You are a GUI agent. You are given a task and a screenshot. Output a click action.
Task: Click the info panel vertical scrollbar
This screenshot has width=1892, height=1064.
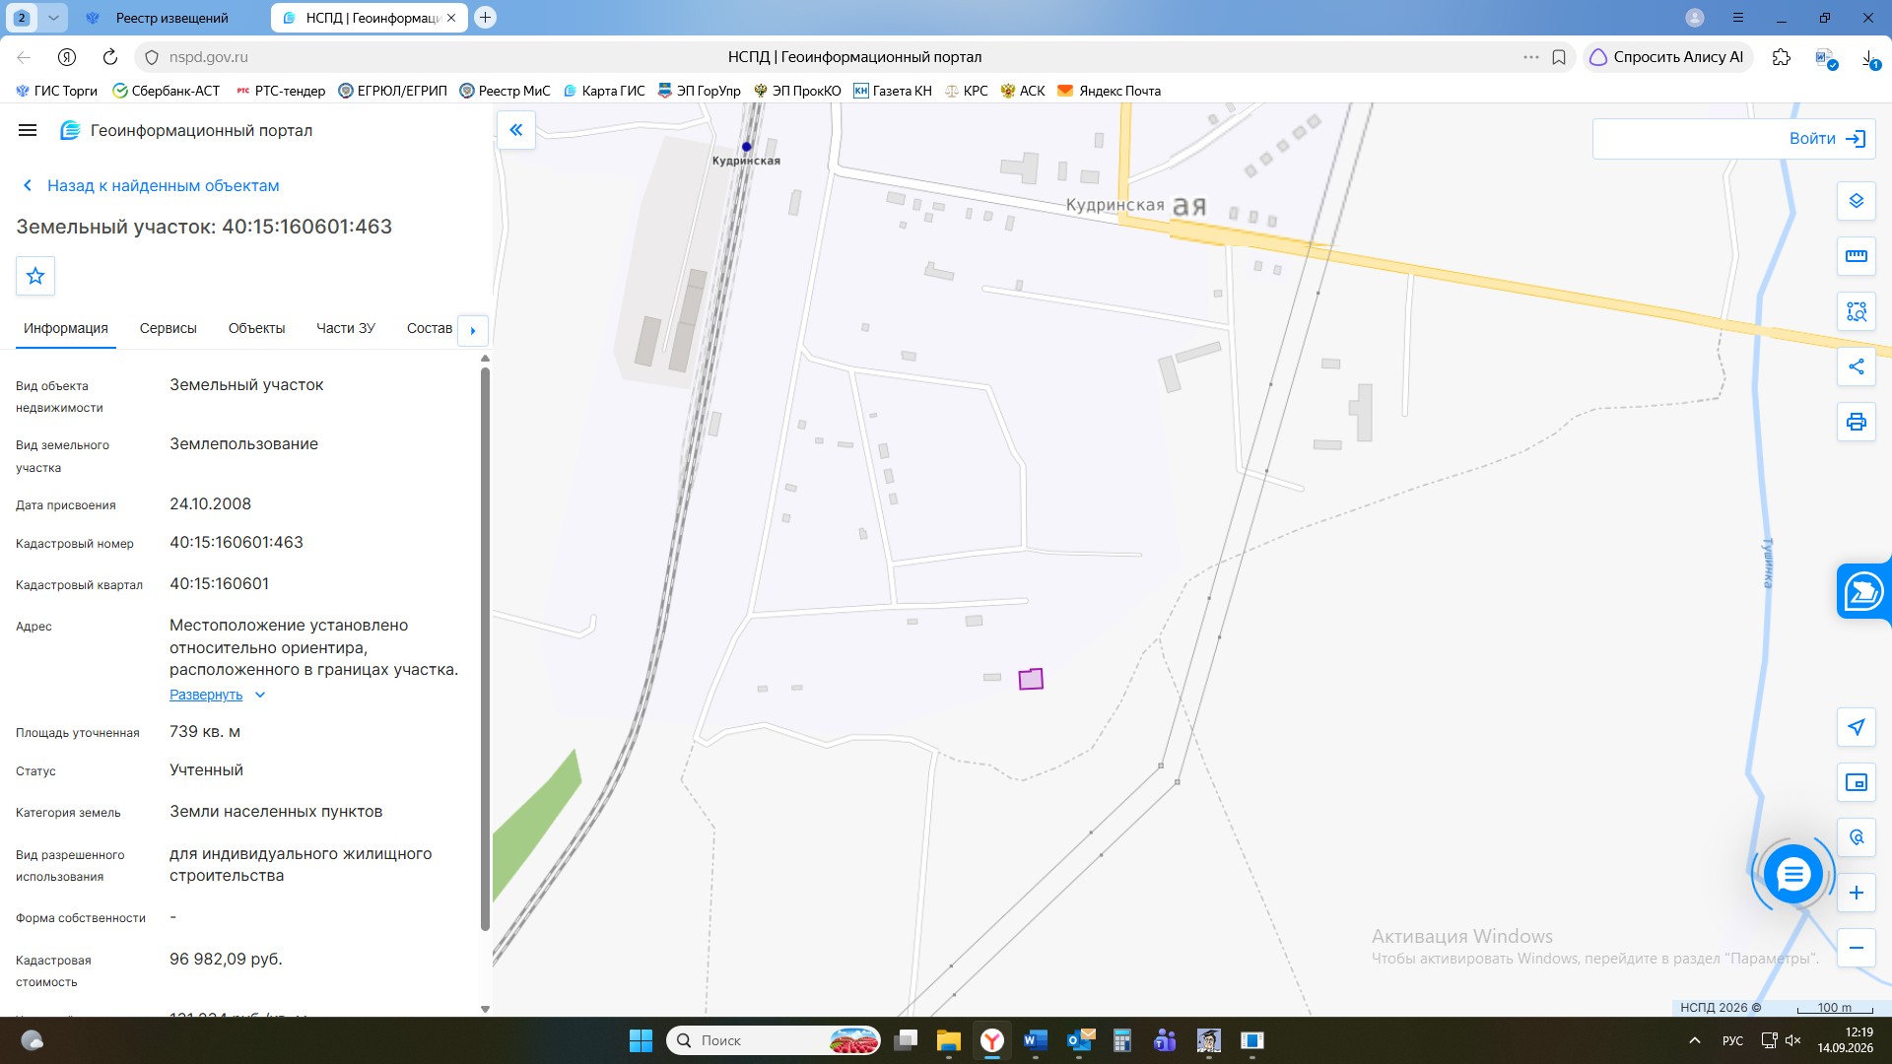click(x=485, y=648)
